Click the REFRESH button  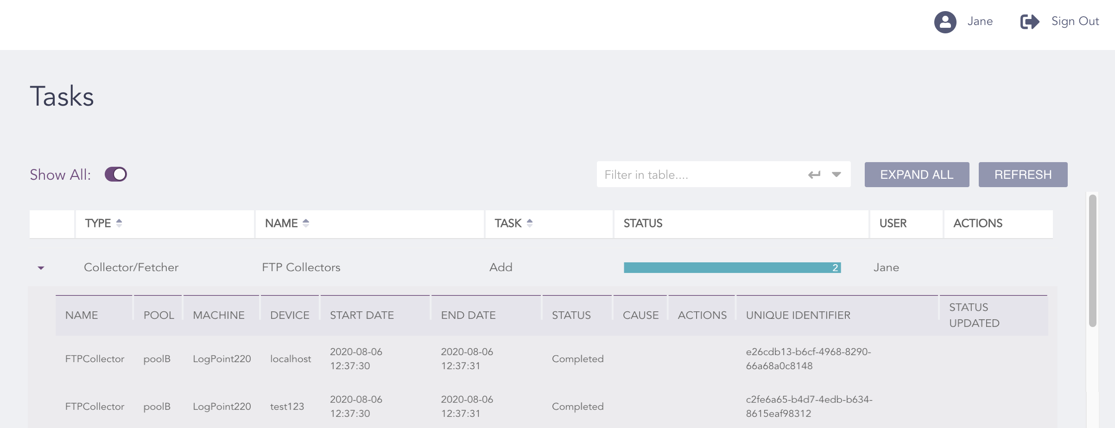coord(1022,175)
